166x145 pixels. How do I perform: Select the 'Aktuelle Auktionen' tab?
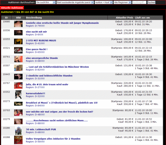click(12, 8)
